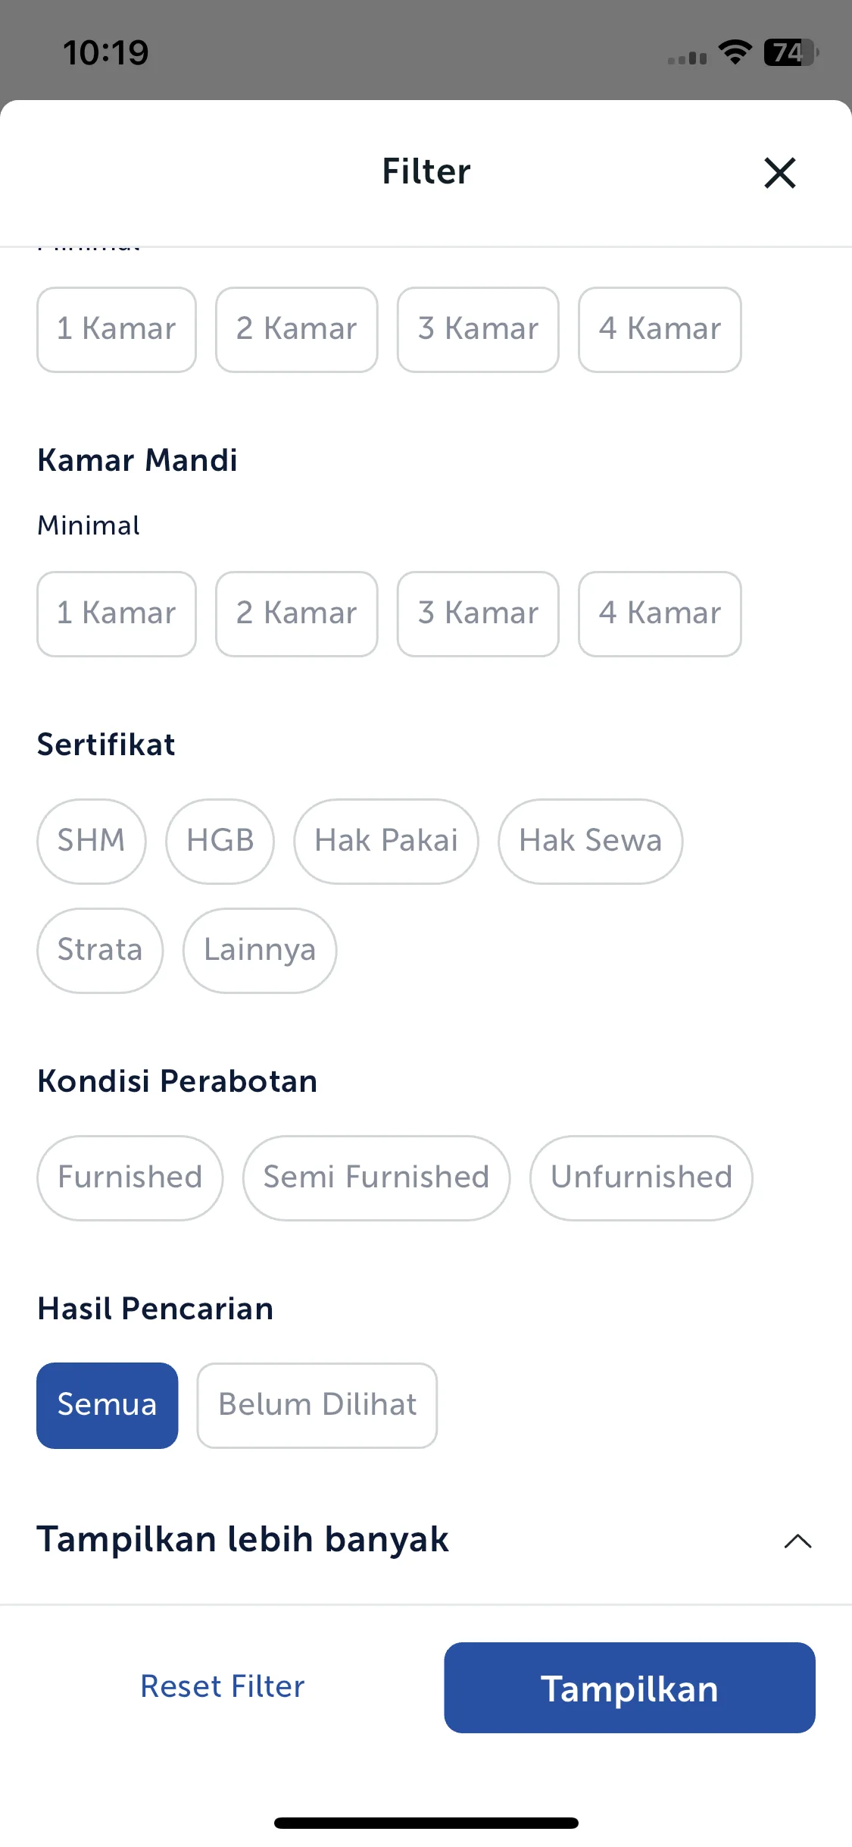The height and width of the screenshot is (1847, 852).
Task: Collapse Tampilkan lebih banyak chevron
Action: (x=797, y=1541)
